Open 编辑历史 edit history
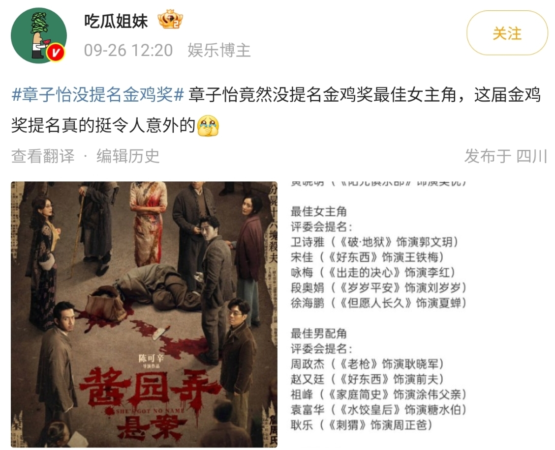This screenshot has width=555, height=450. 128,156
